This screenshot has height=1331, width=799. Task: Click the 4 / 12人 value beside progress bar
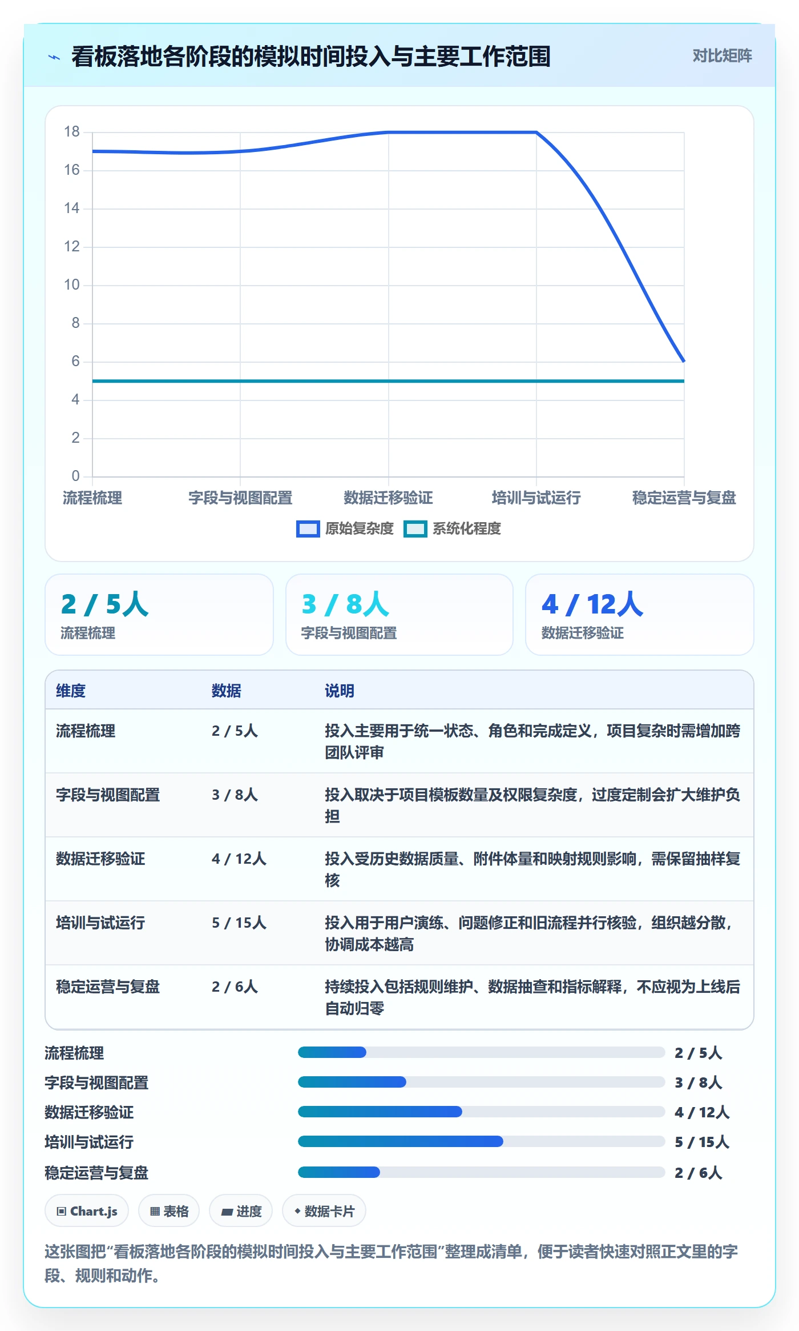click(x=702, y=1112)
